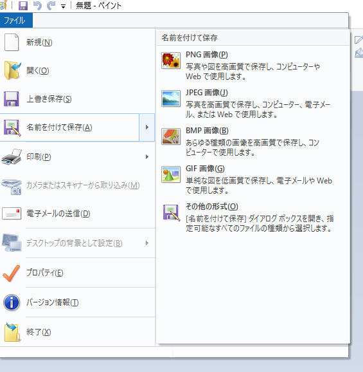Choose 開く(O) menu entry
Image resolution: width=363 pixels, height=372 pixels.
77,71
